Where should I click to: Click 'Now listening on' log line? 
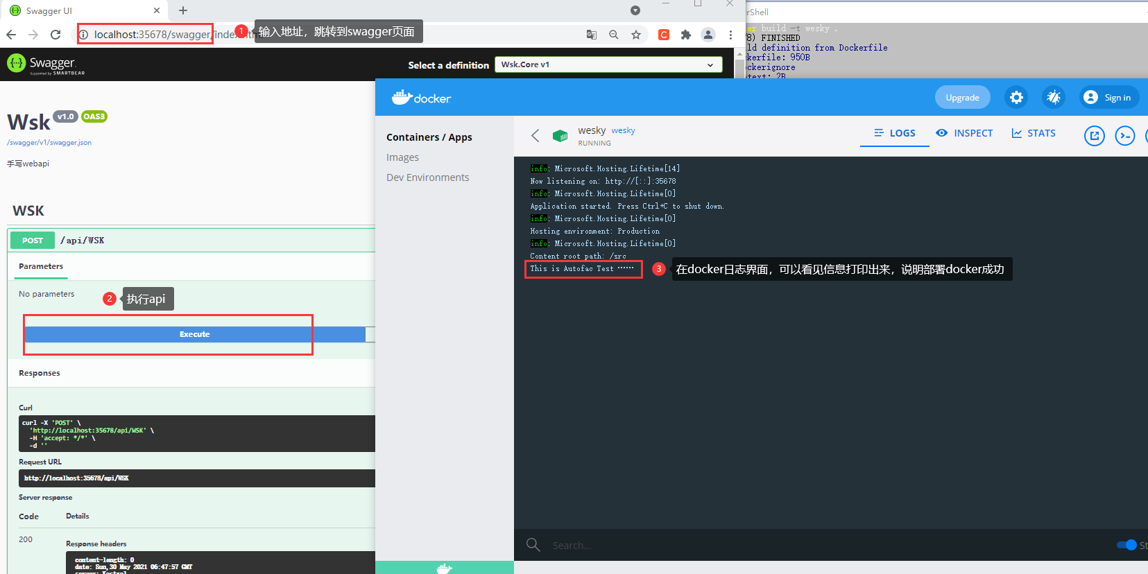(603, 182)
